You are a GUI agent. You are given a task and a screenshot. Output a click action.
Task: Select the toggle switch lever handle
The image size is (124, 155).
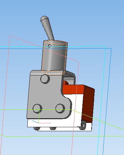[47, 27]
